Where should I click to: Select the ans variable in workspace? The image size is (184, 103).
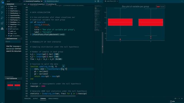tap(14, 27)
